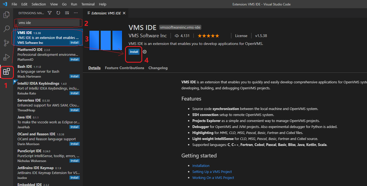
Task: Open the Explorer view in the activity bar
Action: tap(6, 14)
